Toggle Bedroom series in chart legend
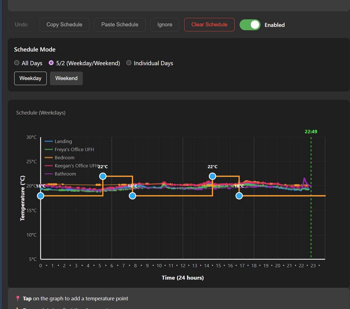350x309 pixels. click(60, 158)
